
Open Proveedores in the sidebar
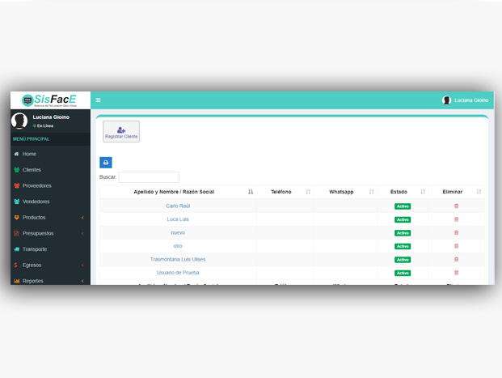37,185
